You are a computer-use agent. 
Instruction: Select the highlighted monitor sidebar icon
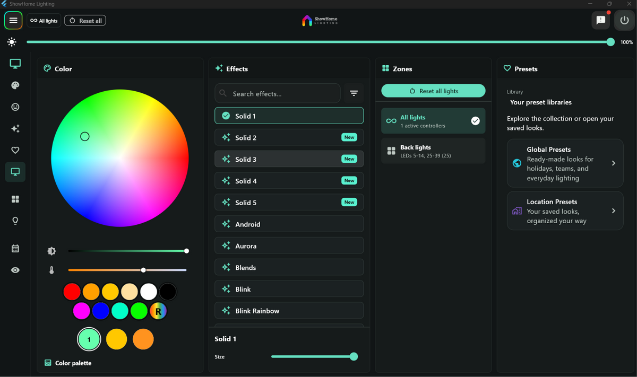(15, 172)
